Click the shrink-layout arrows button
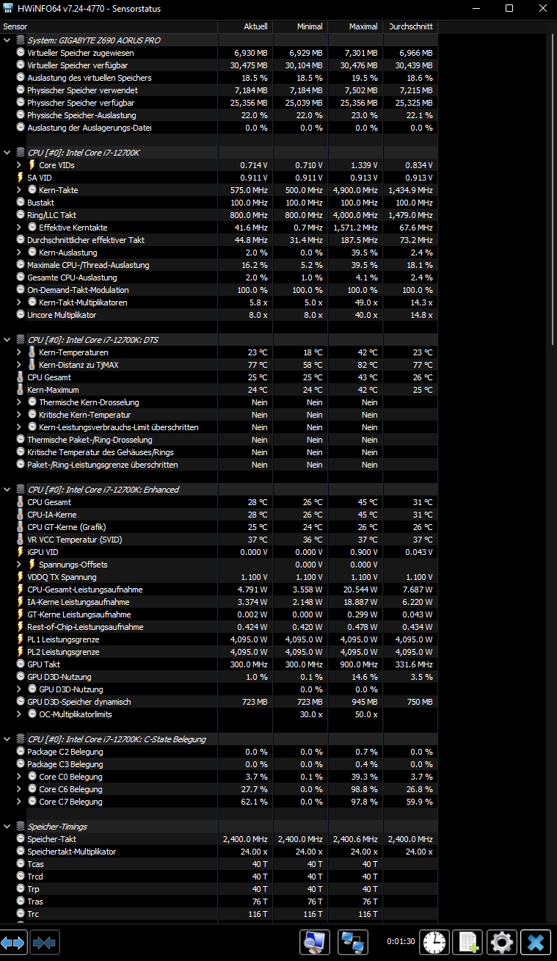Screen dimensions: 557x961 pos(45,942)
